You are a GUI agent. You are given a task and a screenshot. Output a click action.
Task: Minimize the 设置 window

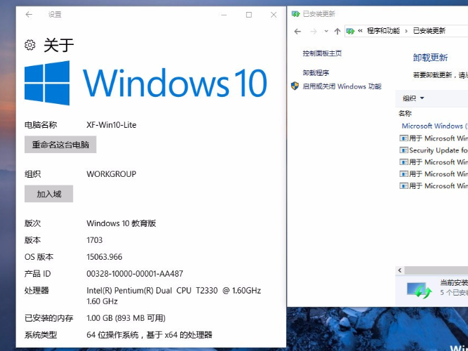click(224, 15)
